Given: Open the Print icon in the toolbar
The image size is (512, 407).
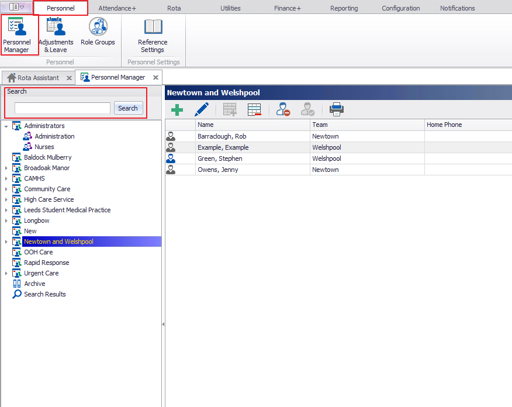Looking at the screenshot, I should coord(336,109).
